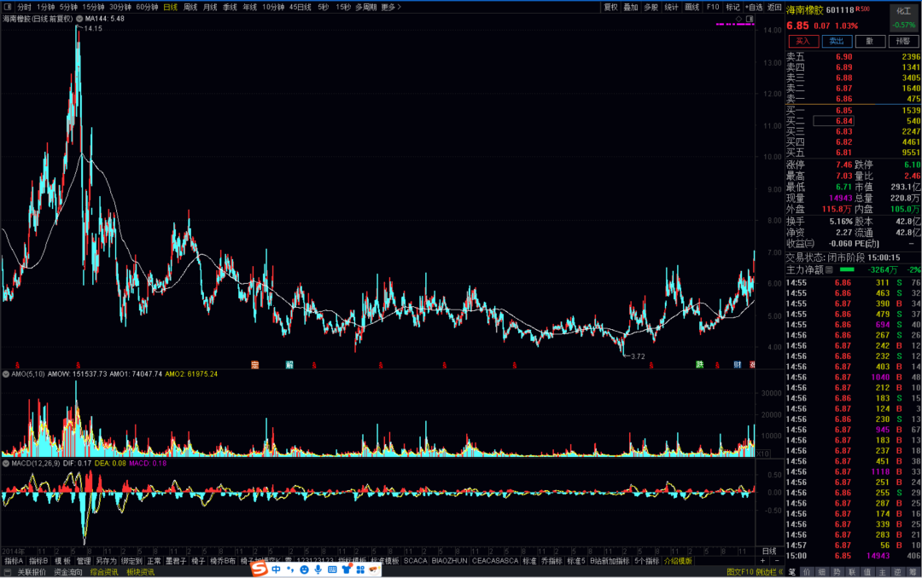Image resolution: width=922 pixels, height=578 pixels.
Task: Toggle 叠加 overlay comparison
Action: [630, 7]
